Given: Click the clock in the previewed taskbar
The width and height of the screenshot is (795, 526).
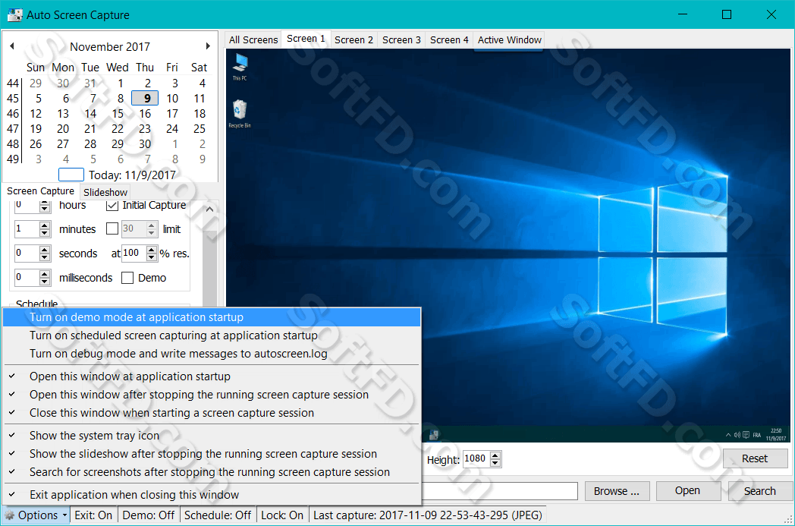Looking at the screenshot, I should pos(776,435).
